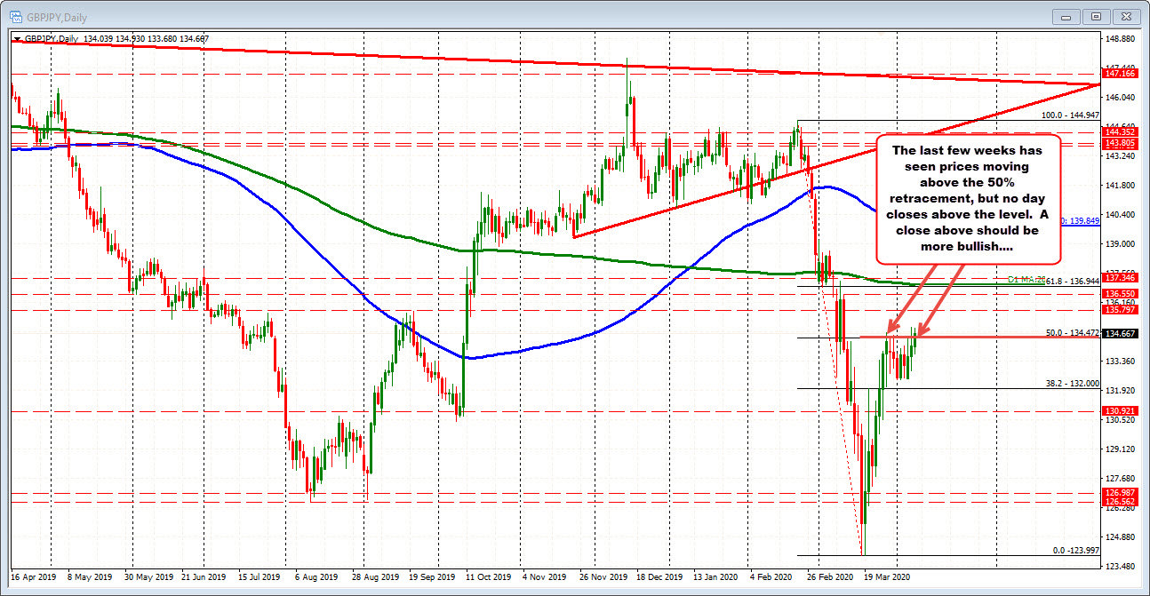The height and width of the screenshot is (596, 1150).
Task: Maximize the GBPJPY,Daily chart window
Action: pos(1097,16)
